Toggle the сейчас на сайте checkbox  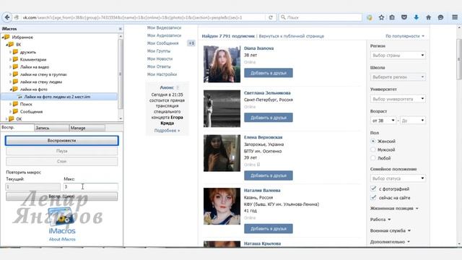tap(373, 197)
